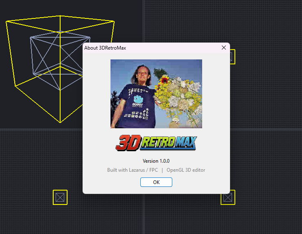The width and height of the screenshot is (302, 234).
Task: Select the yellow boxed object in the bottom-right viewport
Action: tap(228, 198)
